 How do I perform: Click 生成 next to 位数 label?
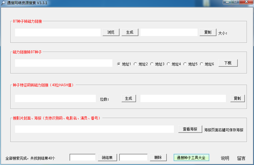pyautogui.click(x=129, y=98)
